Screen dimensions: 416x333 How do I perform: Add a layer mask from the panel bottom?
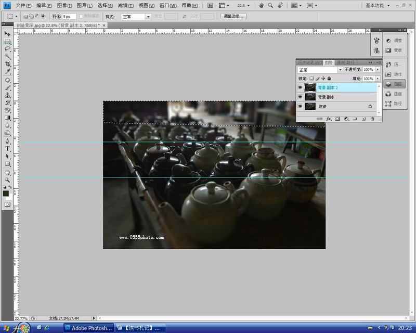(337, 119)
